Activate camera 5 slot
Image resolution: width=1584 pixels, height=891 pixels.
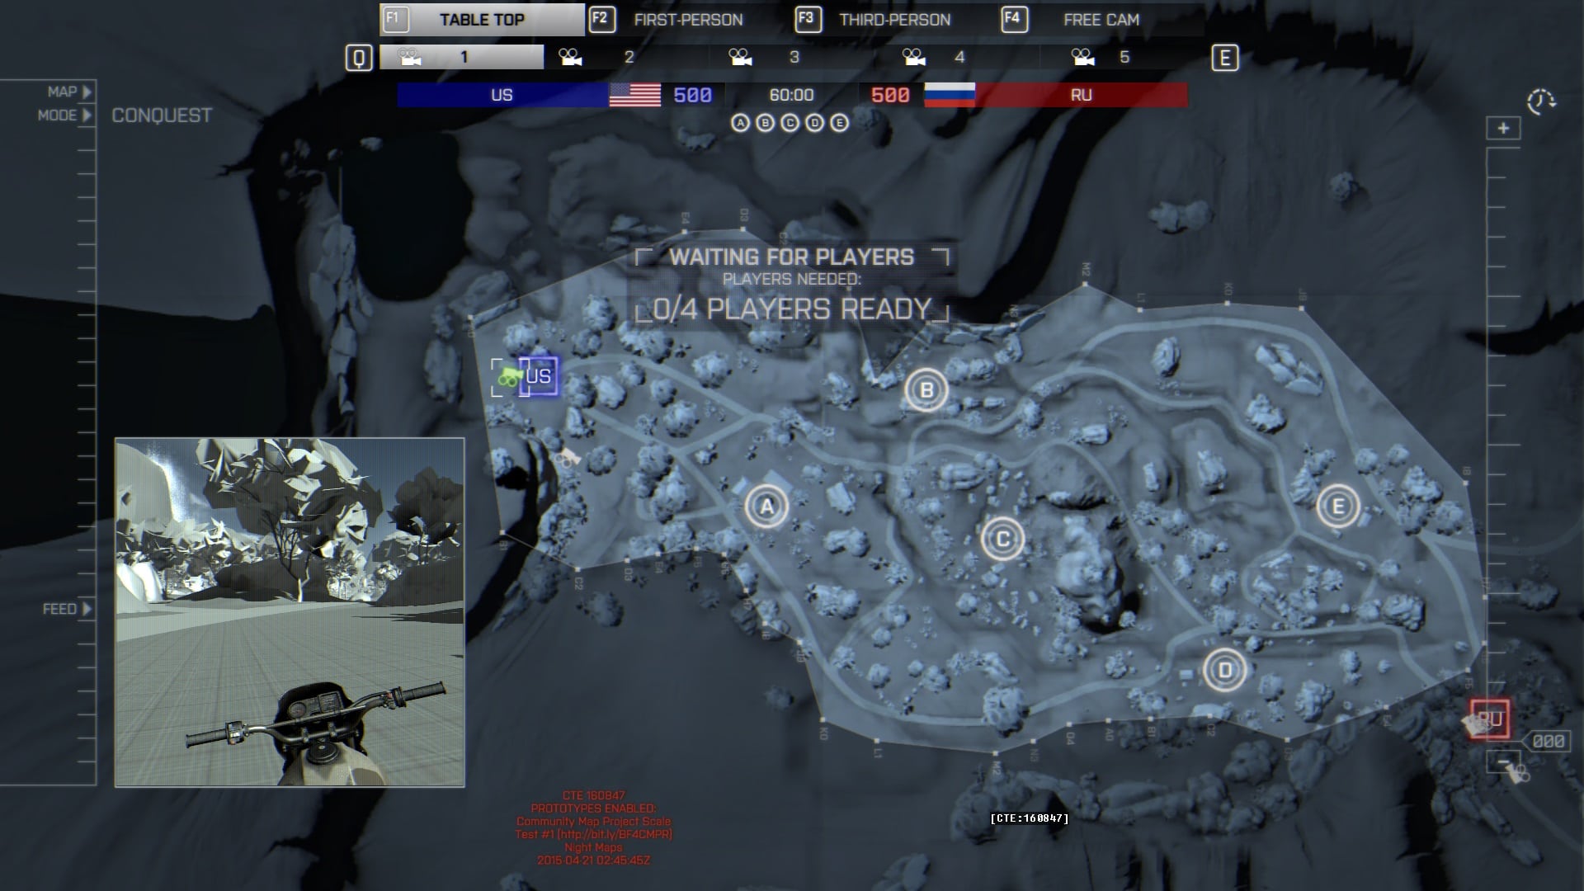[x=1122, y=57]
